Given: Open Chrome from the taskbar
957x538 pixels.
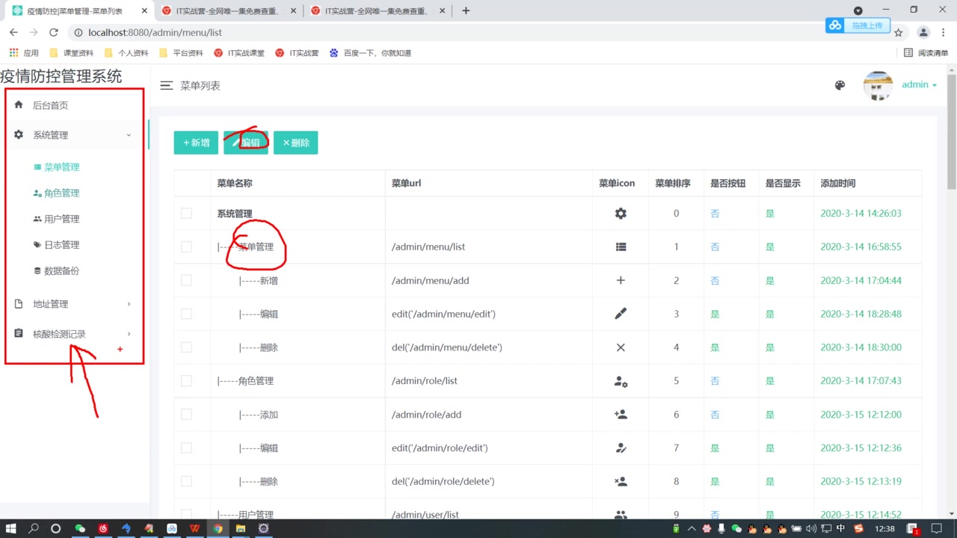Looking at the screenshot, I should point(218,528).
